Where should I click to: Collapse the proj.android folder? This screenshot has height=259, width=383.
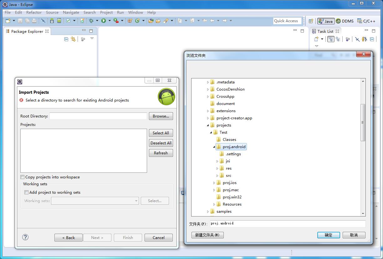[x=214, y=147]
